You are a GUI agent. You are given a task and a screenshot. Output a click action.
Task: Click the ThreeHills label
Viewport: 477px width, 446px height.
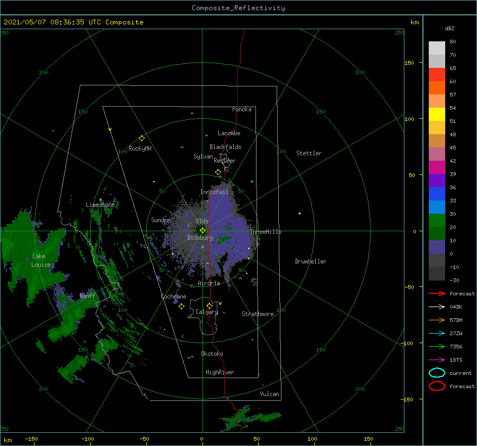pos(266,232)
